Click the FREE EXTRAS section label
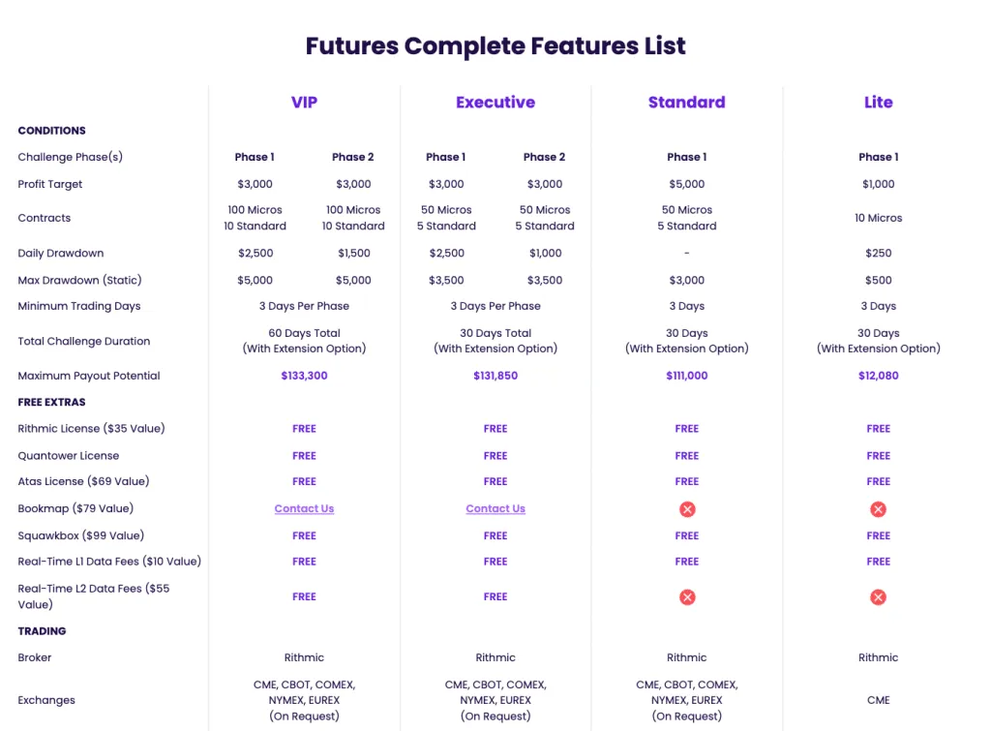 51,402
